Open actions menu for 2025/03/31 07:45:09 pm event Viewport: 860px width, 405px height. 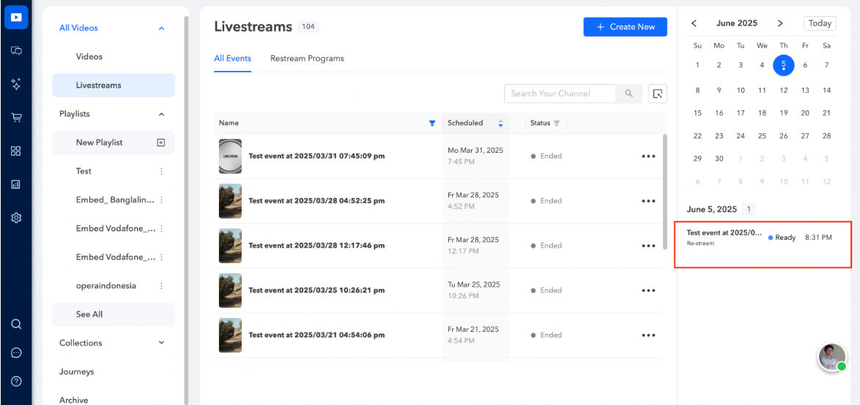[648, 156]
